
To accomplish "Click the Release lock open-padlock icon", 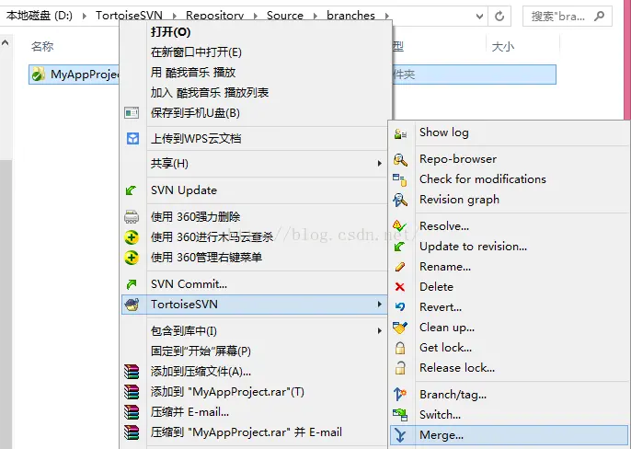I will tap(400, 368).
